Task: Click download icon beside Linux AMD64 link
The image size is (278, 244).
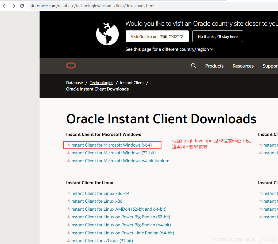Action: (68, 209)
